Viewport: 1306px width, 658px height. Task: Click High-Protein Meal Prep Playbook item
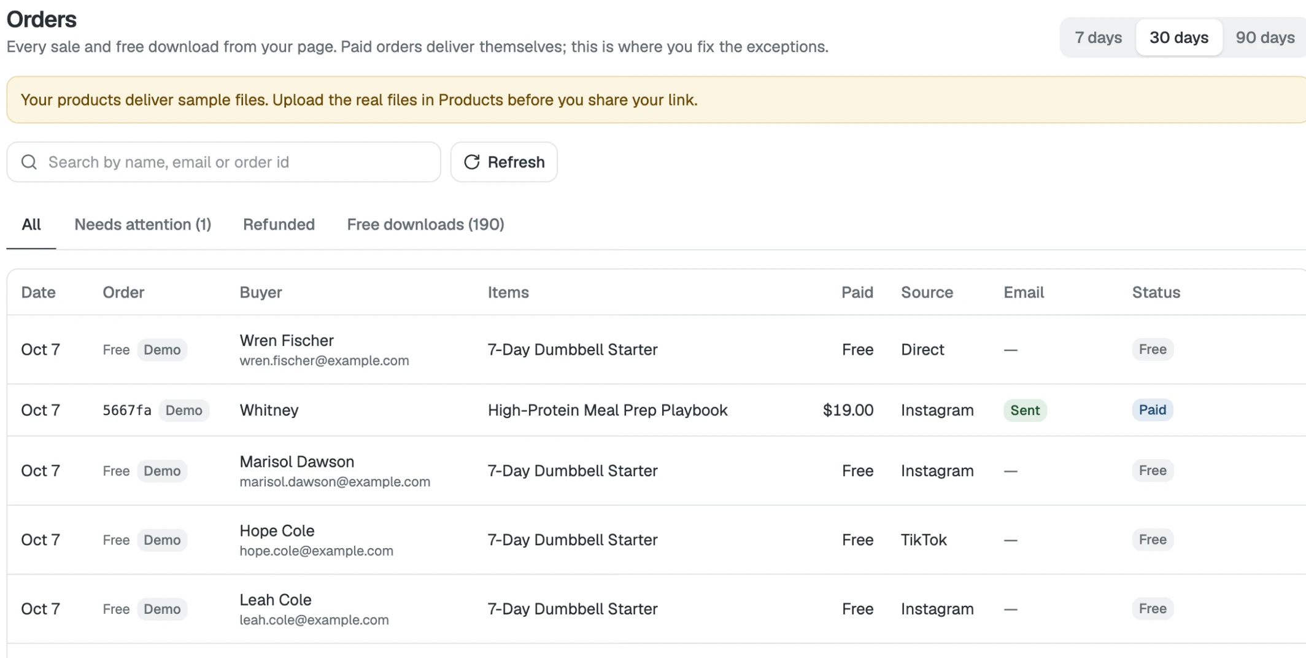tap(608, 410)
